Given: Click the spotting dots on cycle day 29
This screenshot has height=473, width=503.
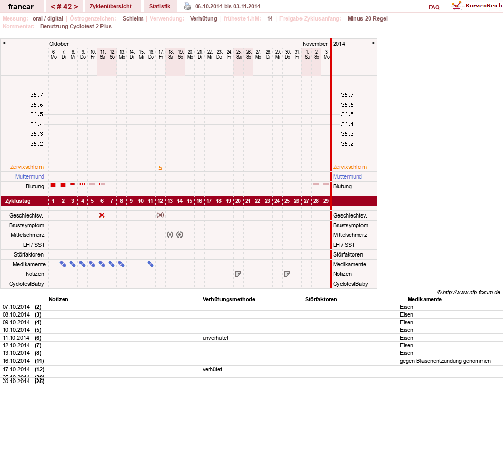Looking at the screenshot, I should tap(326, 184).
